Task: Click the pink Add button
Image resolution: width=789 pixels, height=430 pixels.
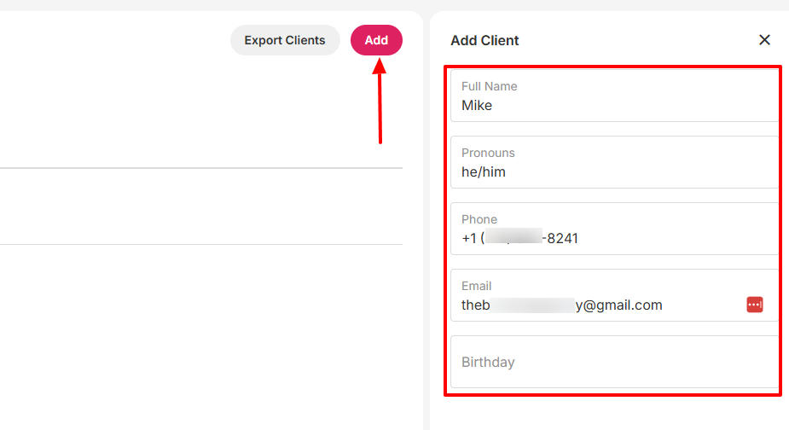Action: pyautogui.click(x=376, y=40)
